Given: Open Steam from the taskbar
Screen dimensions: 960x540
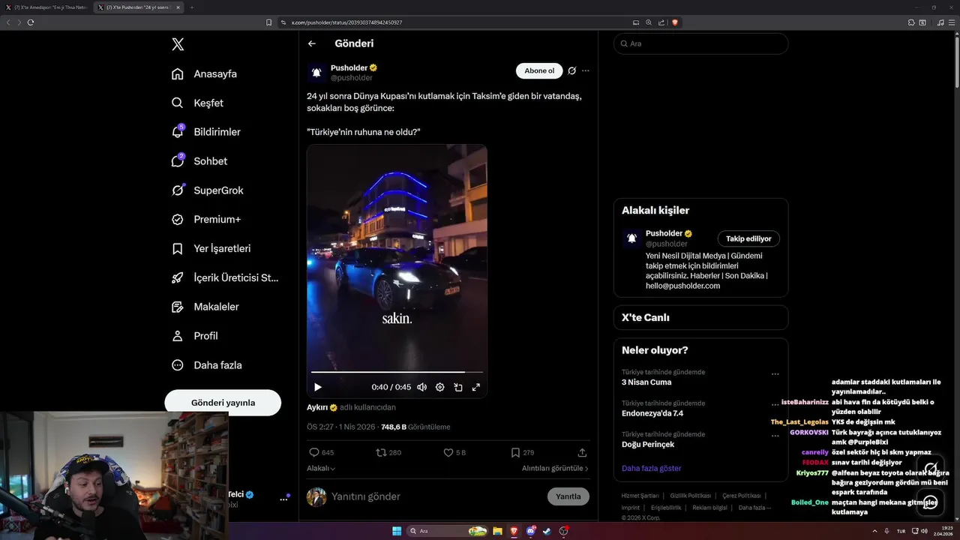Looking at the screenshot, I should tap(547, 531).
